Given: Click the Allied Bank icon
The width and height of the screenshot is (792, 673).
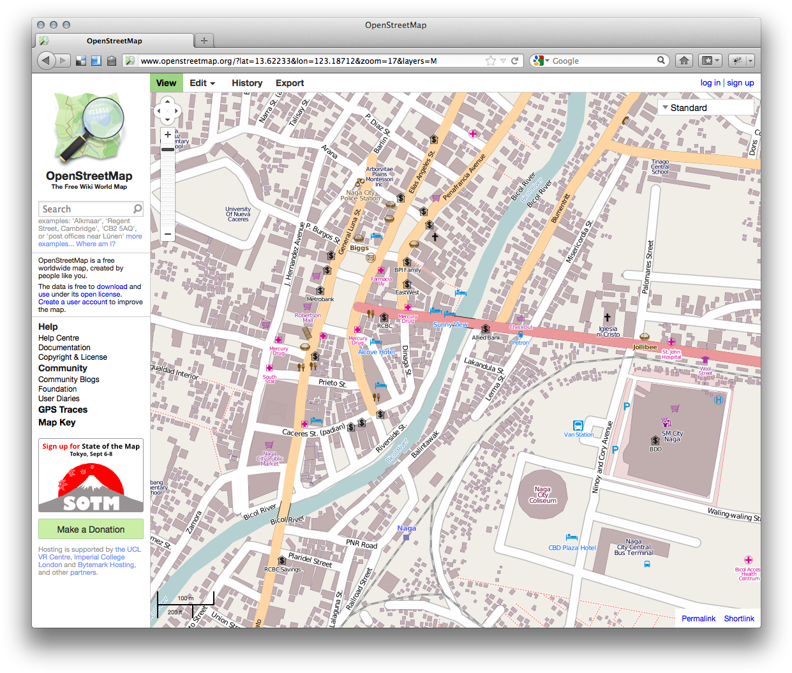Looking at the screenshot, I should click(486, 329).
